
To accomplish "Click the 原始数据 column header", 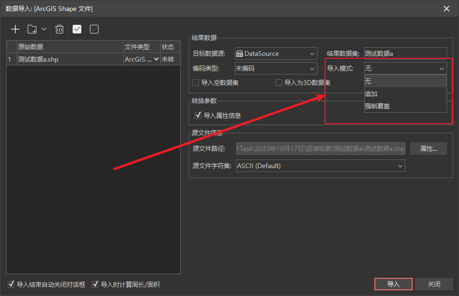I will point(70,47).
